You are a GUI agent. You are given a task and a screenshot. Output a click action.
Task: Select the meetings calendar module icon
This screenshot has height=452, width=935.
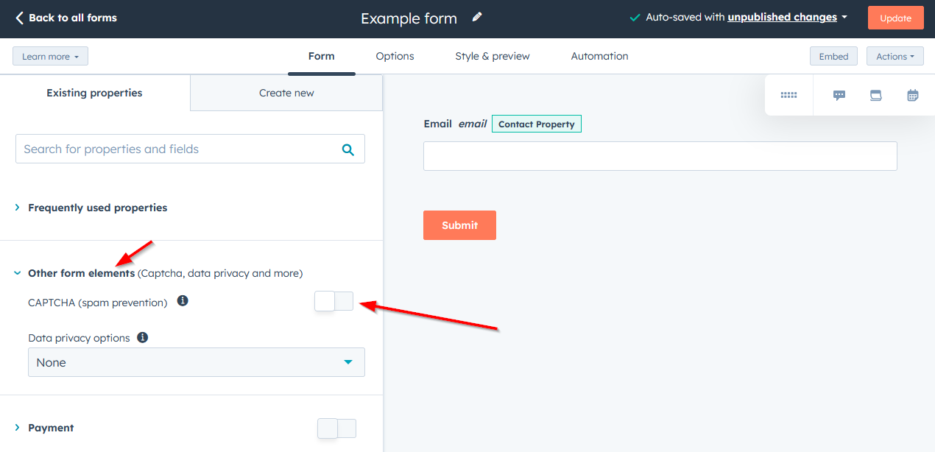click(912, 95)
